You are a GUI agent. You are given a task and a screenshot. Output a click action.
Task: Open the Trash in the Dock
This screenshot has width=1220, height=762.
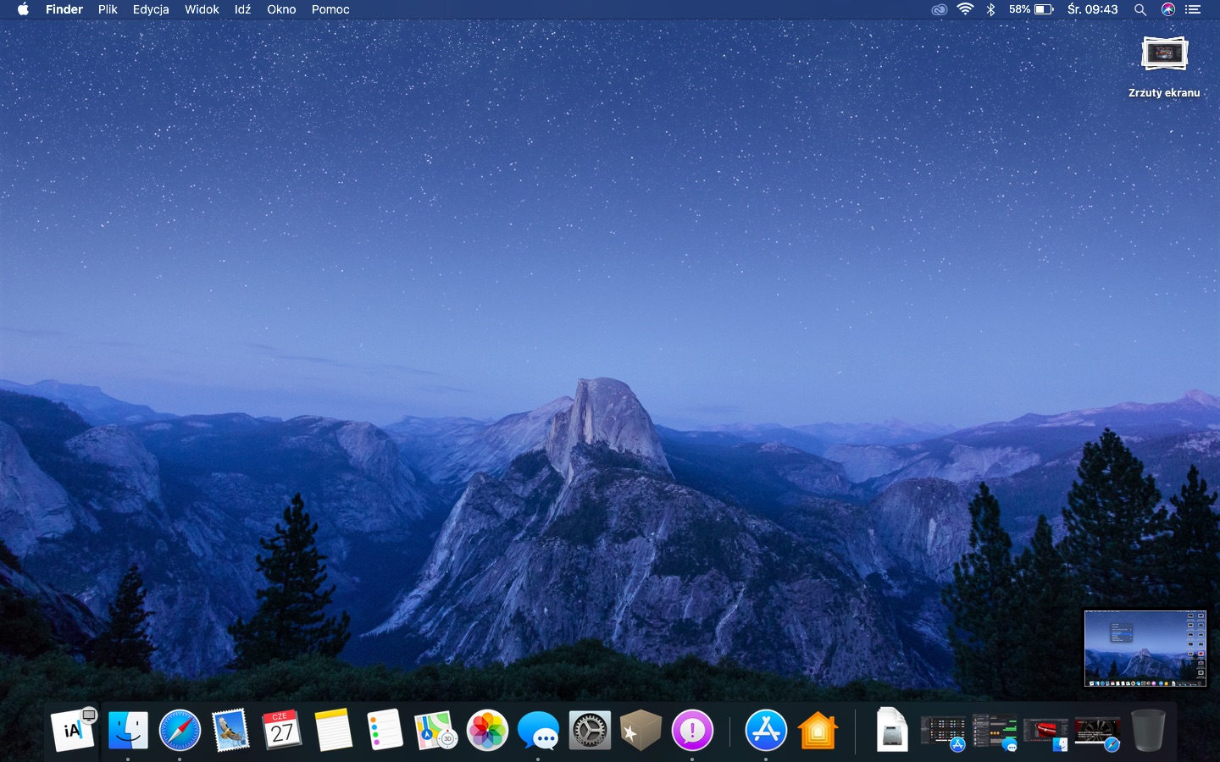(x=1148, y=730)
